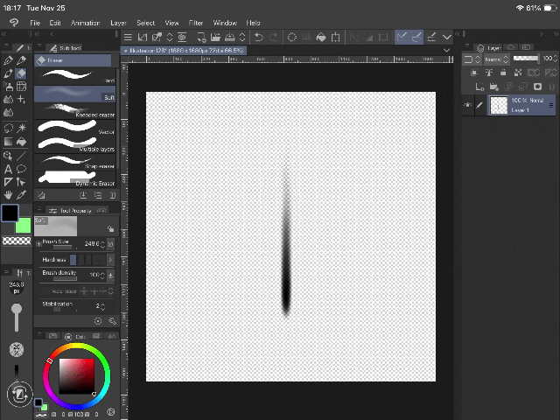The height and width of the screenshot is (420, 560).
Task: Toggle Snap to Special Ruler in command bar
Action: (416, 37)
